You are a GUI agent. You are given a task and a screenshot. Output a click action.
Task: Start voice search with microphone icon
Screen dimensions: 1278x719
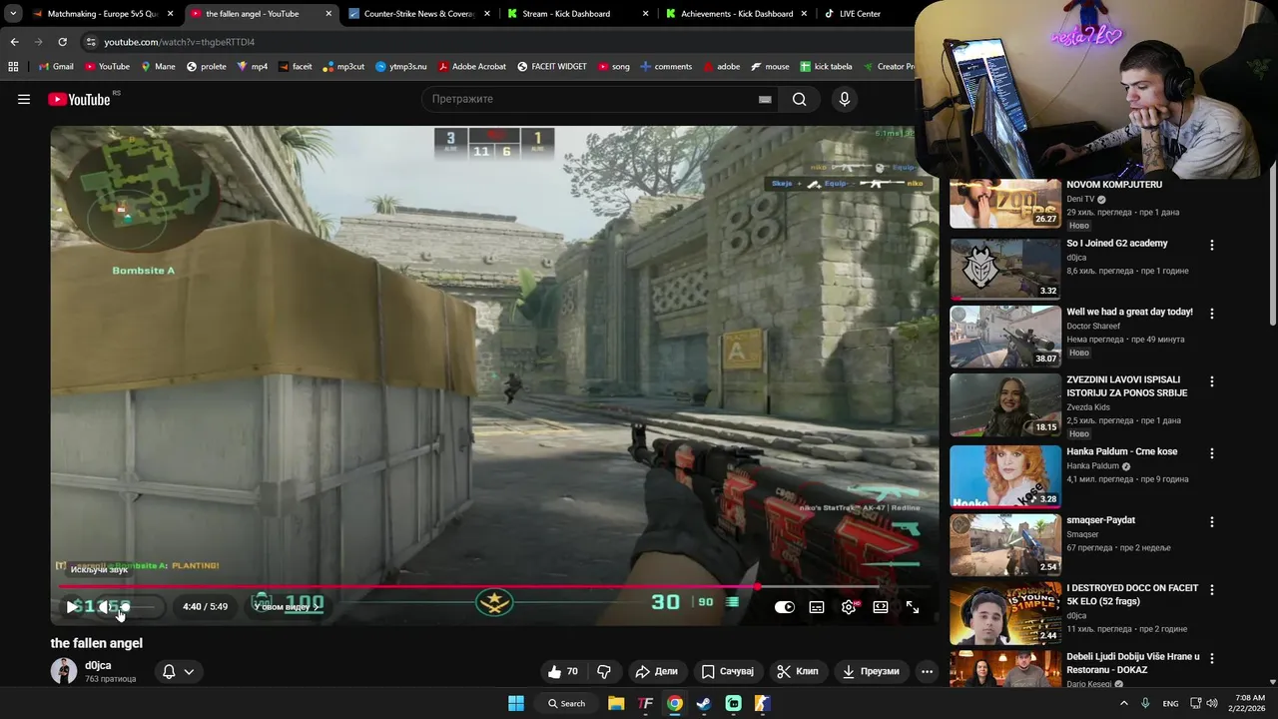(845, 99)
